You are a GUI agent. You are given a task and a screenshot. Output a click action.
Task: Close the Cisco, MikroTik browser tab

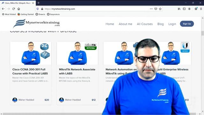33,3
